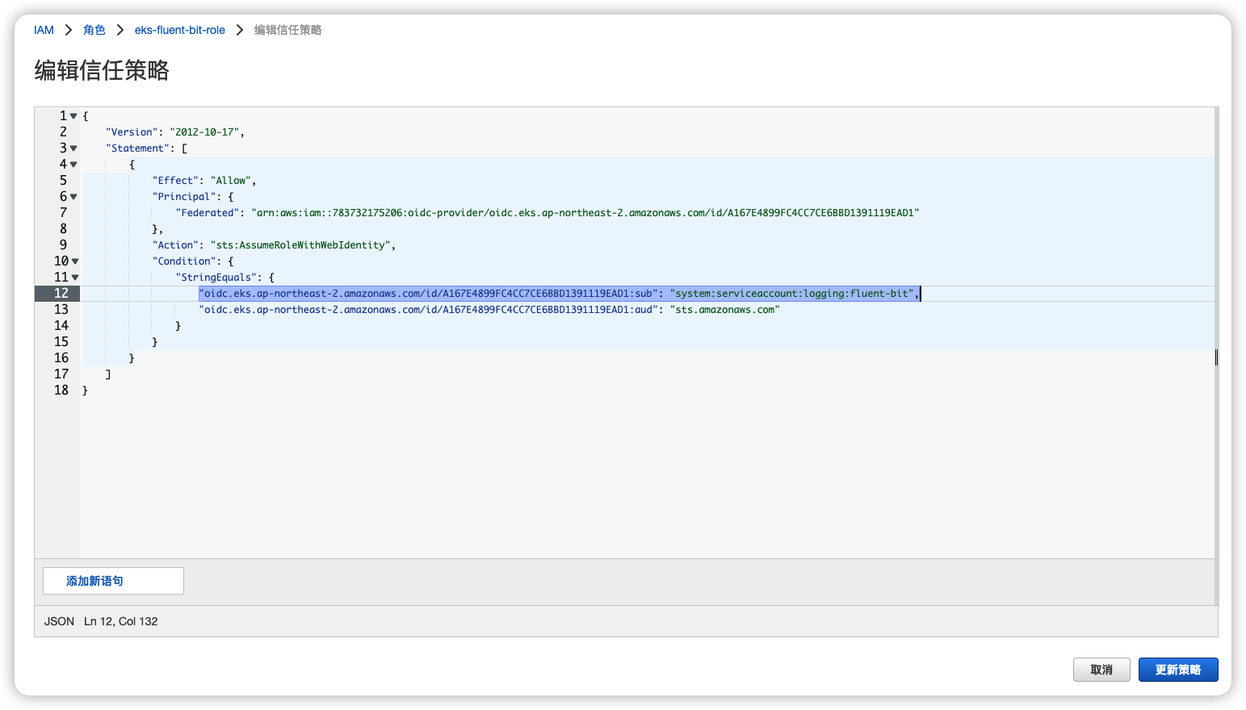Click the "Condition" key on line 10

pyautogui.click(x=184, y=261)
